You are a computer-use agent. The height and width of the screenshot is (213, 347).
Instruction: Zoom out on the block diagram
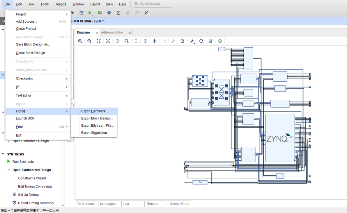[89, 41]
